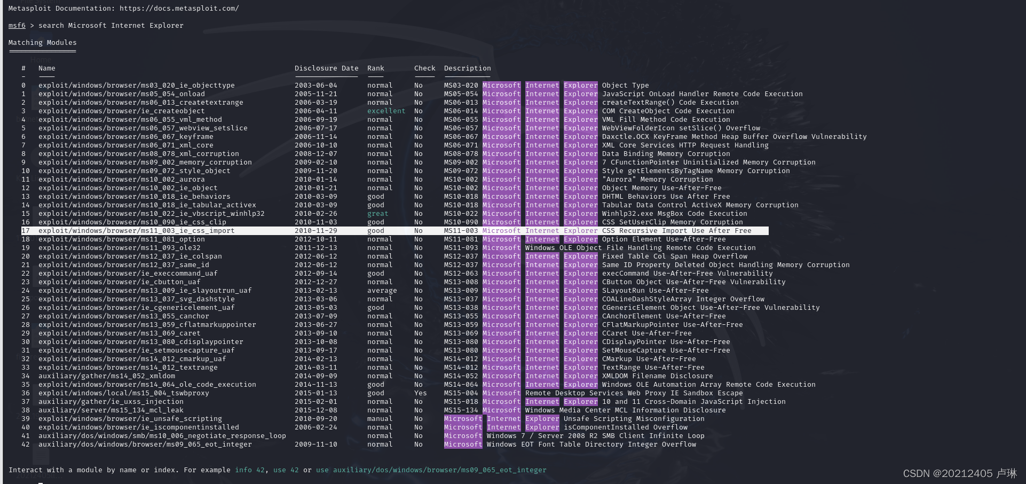Viewport: 1026px width, 484px height.
Task: Click the msf6 prompt text
Action: (17, 26)
